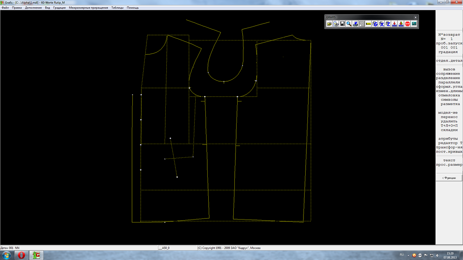The width and height of the screenshot is (463, 260).
Task: Select 'перенос' function in side panel
Action: (449, 117)
